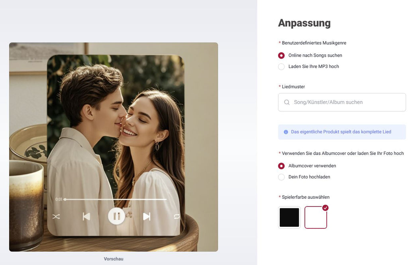Click the 'Das eigentliche Produkt' info banner text

(x=341, y=132)
